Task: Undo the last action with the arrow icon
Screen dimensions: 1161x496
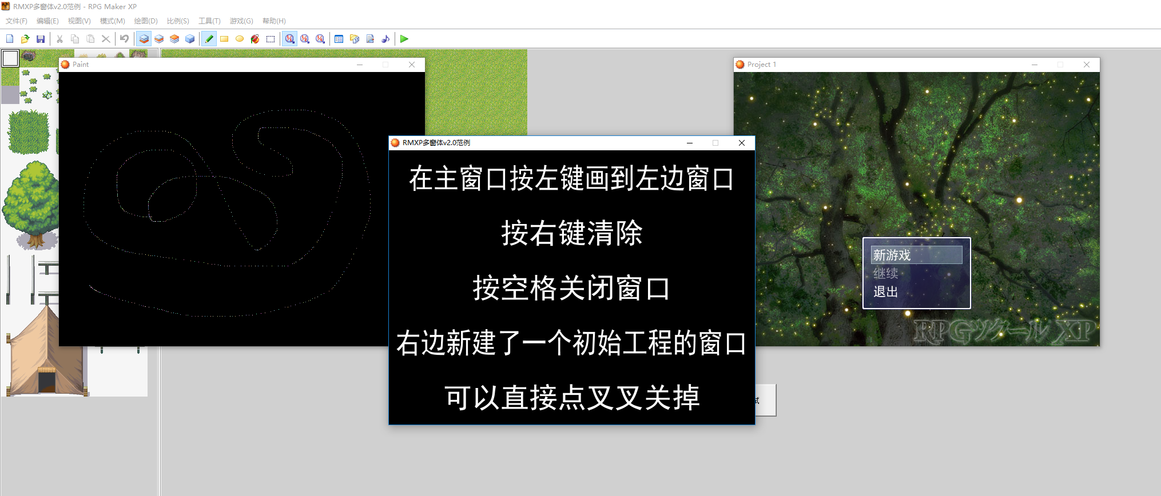Action: [124, 39]
